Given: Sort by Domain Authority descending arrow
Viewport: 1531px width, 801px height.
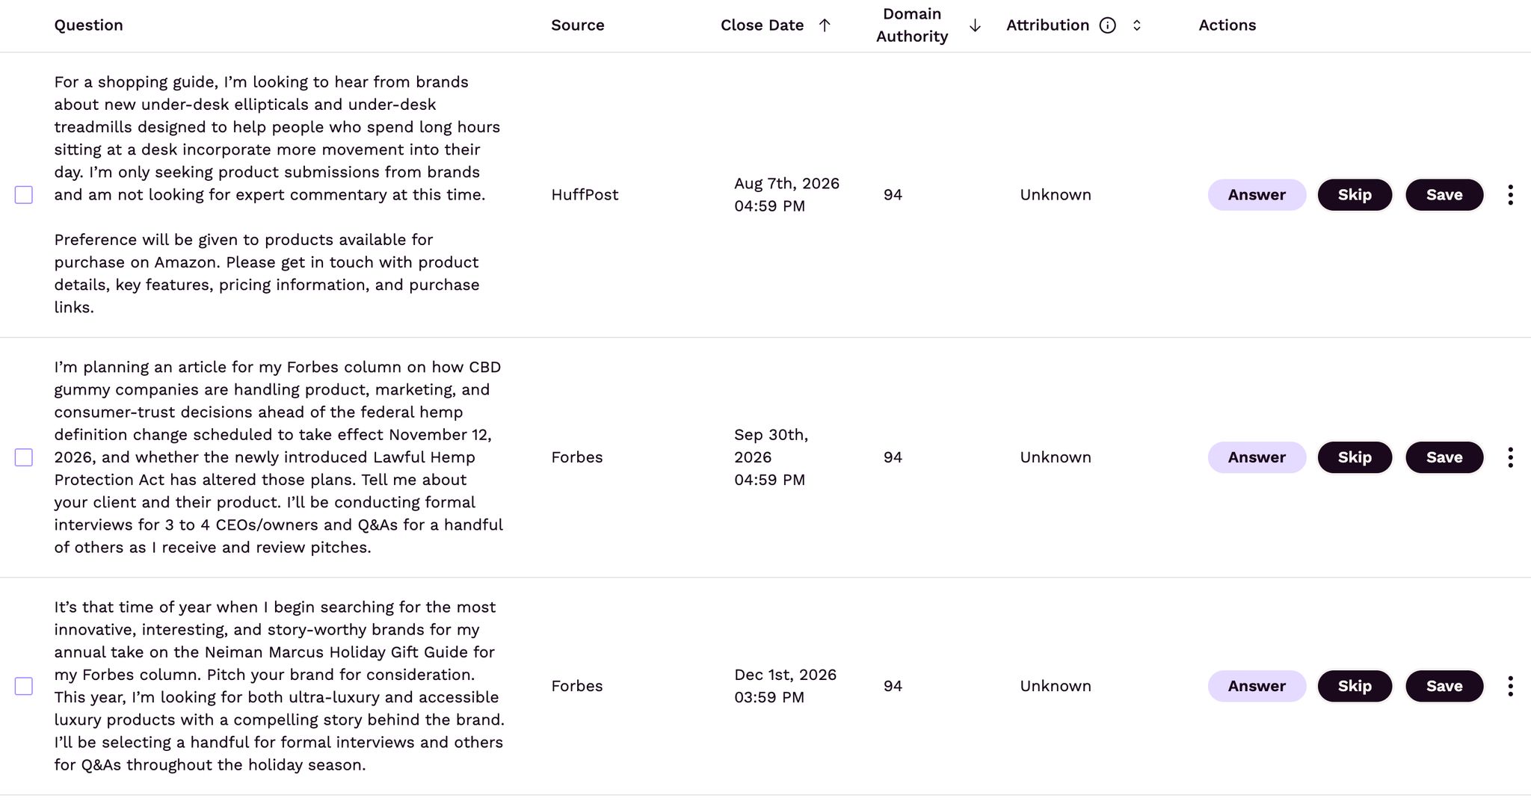Looking at the screenshot, I should click(975, 25).
